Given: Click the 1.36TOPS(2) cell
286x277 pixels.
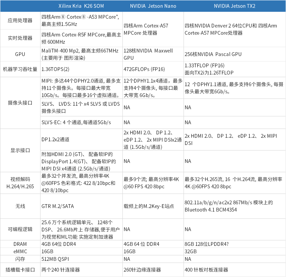Looking at the screenshot, I should coord(81,69).
